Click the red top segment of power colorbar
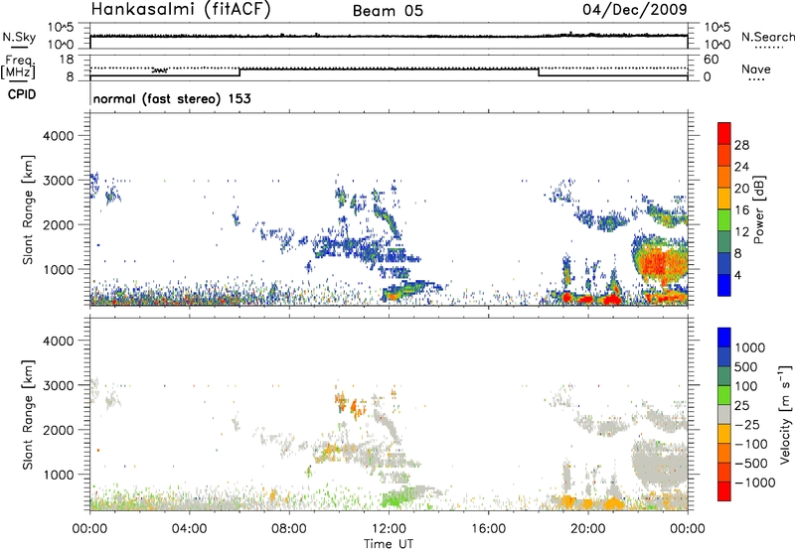Image resolution: width=795 pixels, height=550 pixels. [x=724, y=134]
